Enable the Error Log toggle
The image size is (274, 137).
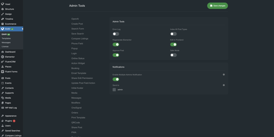tap(116, 34)
